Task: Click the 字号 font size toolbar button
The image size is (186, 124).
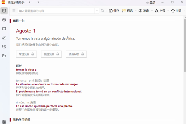Action: click(x=160, y=11)
